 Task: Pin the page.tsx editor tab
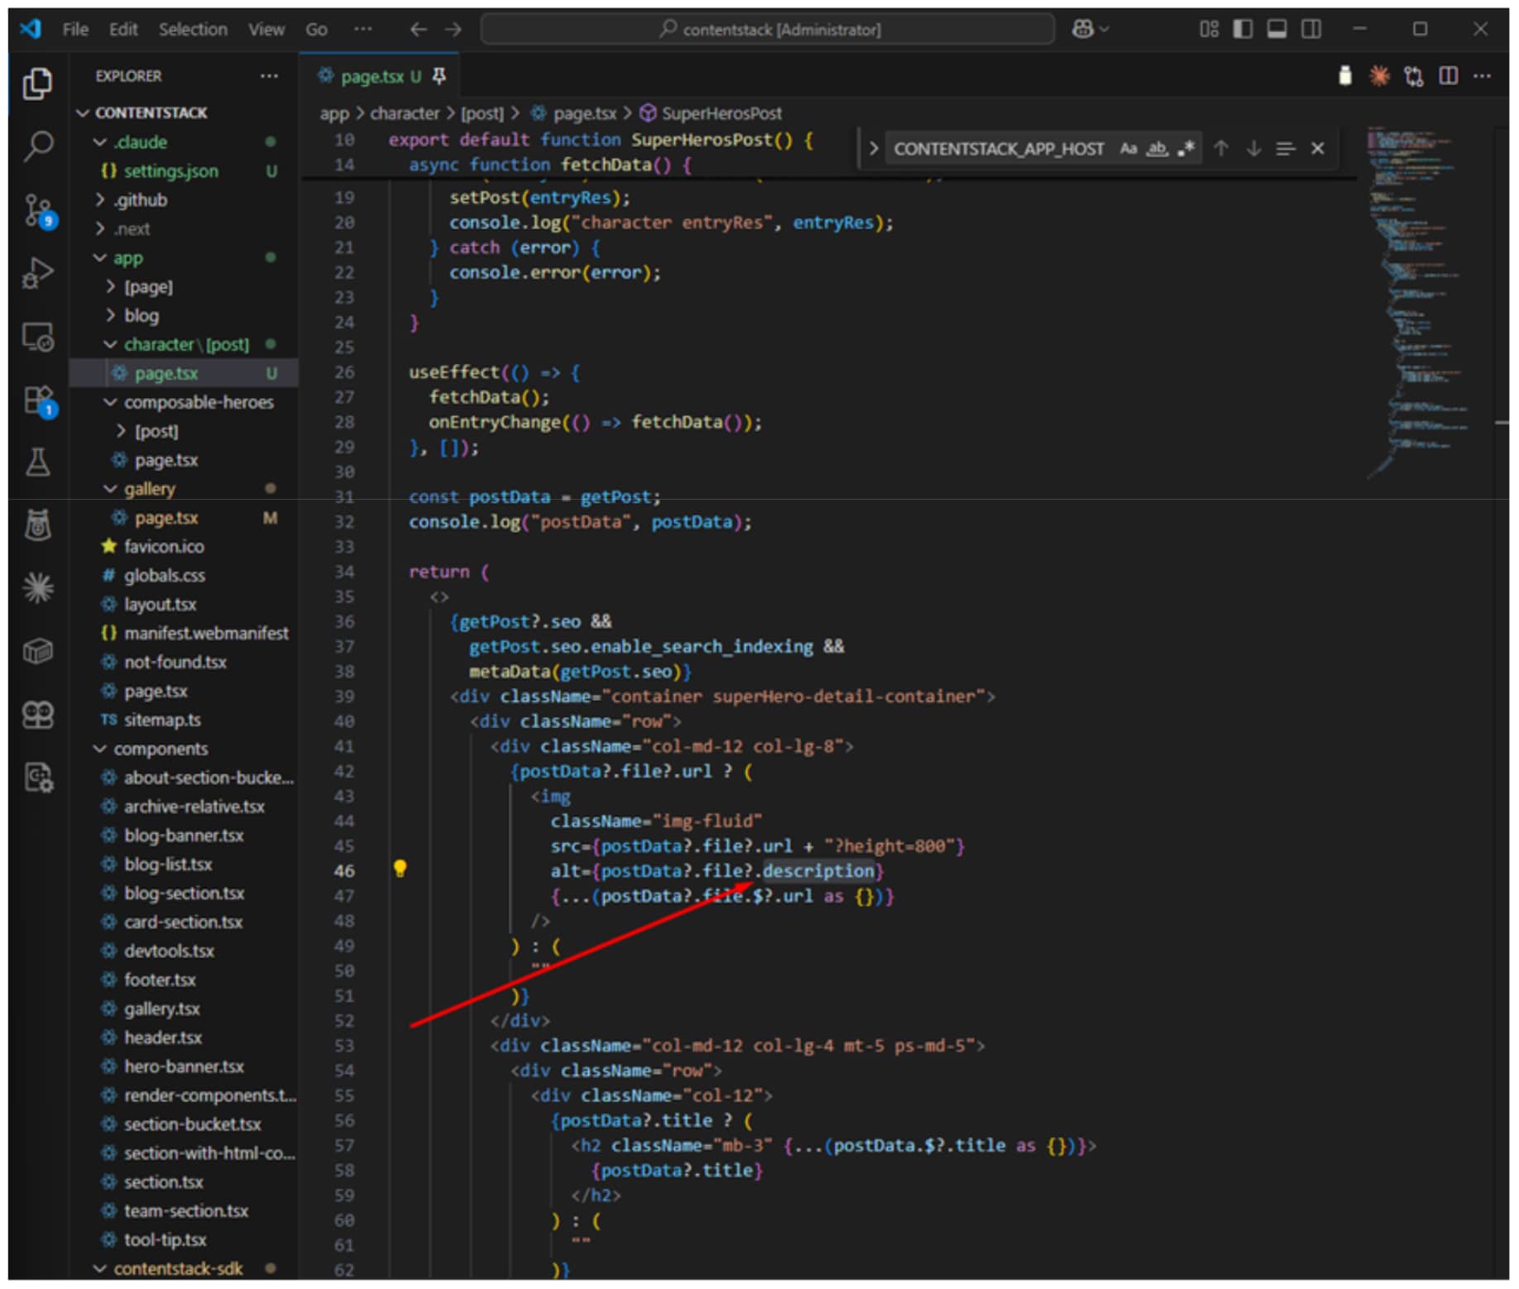(439, 76)
